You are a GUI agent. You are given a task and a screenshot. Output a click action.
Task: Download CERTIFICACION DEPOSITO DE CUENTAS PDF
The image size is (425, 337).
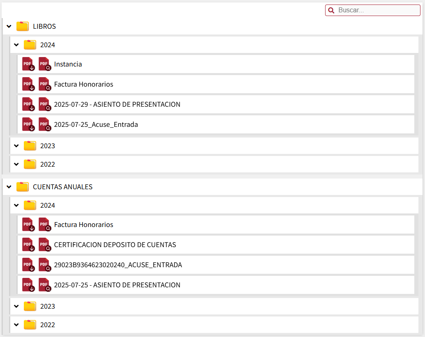[28, 245]
